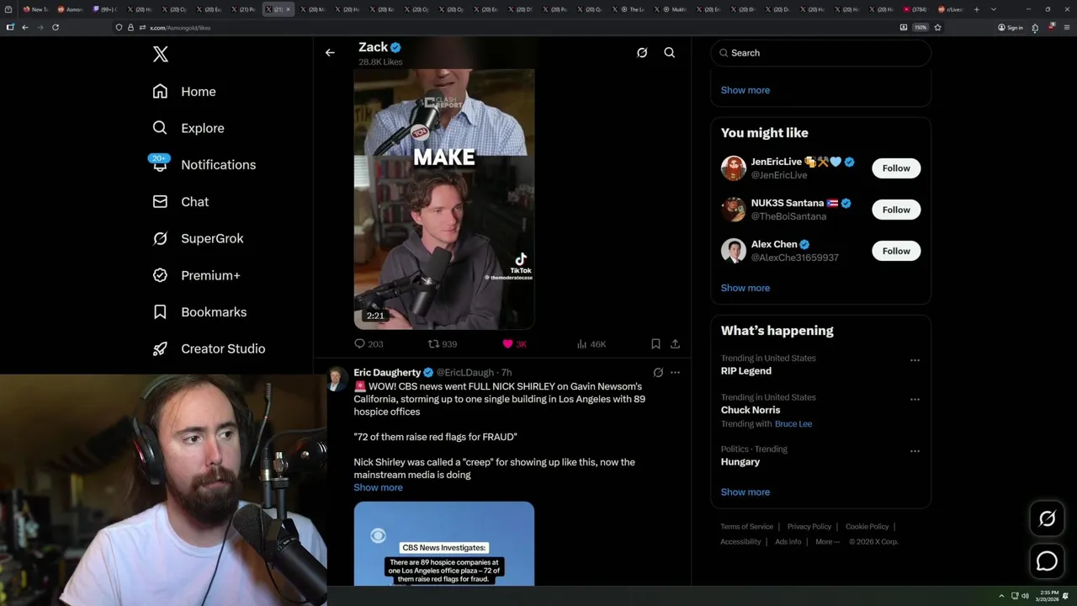Open the Terms of Service link
1077x606 pixels.
(746, 526)
